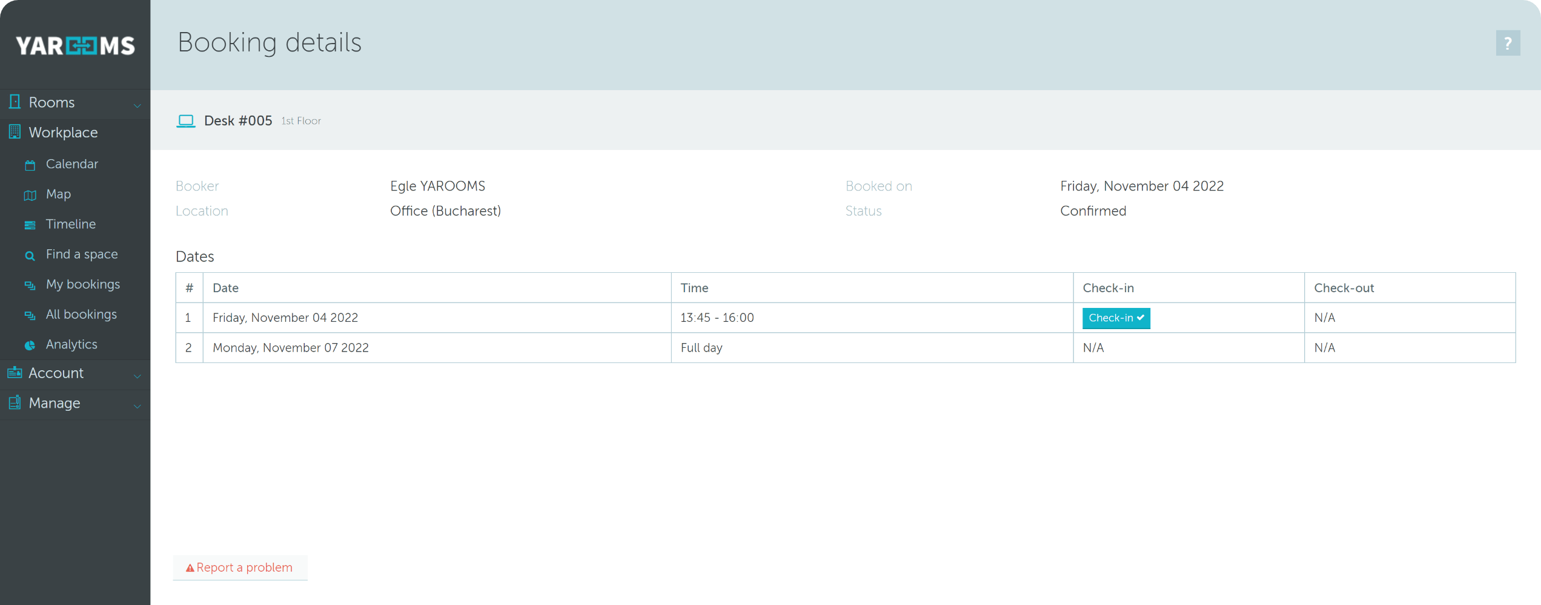Click the YAROOMS logo
The image size is (1541, 605).
(x=75, y=45)
